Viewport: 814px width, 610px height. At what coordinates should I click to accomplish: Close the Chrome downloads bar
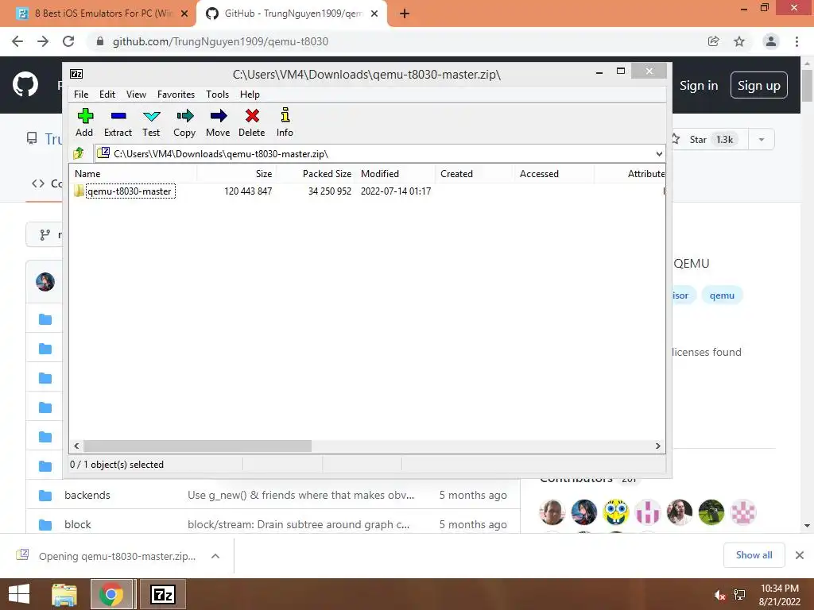click(800, 555)
